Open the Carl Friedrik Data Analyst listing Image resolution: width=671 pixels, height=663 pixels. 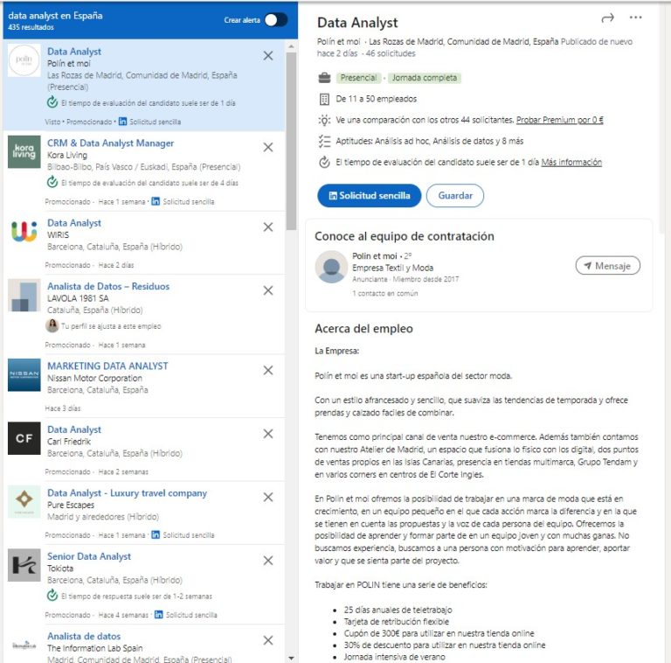click(74, 429)
